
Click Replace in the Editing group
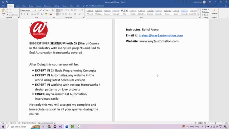pos(205,12)
